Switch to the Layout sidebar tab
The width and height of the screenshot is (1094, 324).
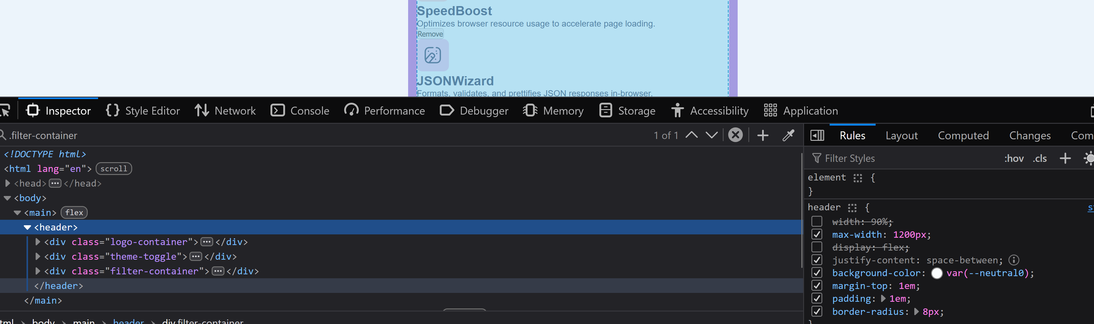[902, 135]
